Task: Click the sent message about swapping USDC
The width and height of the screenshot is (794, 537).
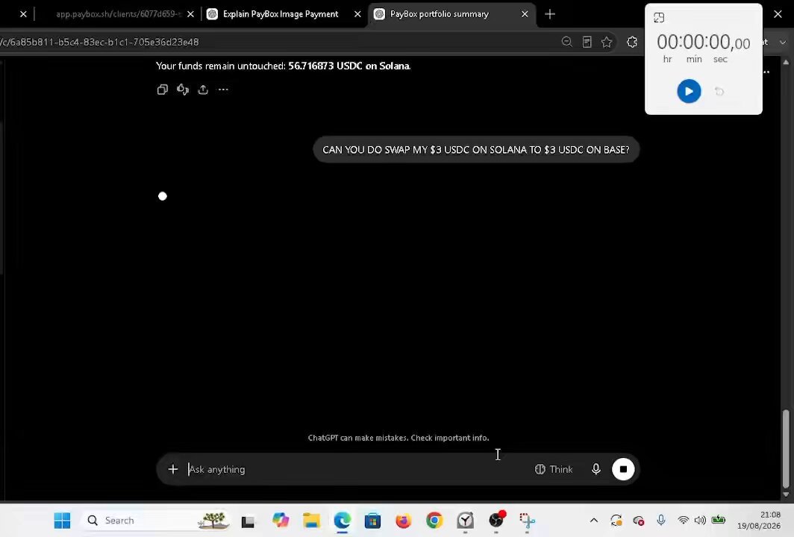Action: coord(476,150)
